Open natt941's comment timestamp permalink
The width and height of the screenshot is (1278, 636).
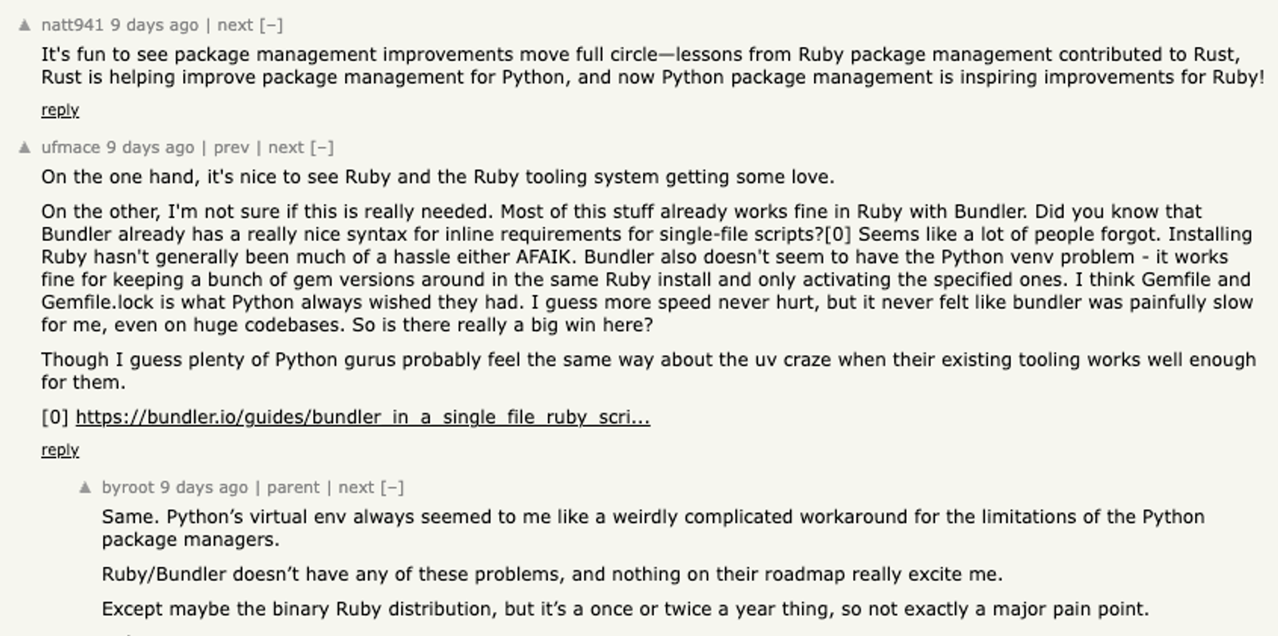pyautogui.click(x=154, y=25)
